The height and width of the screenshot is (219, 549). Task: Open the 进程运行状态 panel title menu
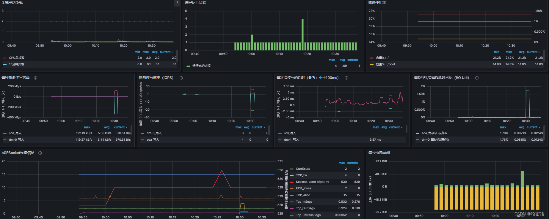[195, 3]
